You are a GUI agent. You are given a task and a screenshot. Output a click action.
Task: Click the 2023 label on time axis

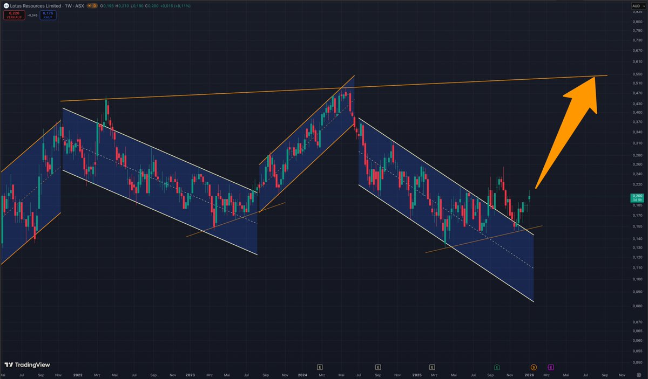191,375
